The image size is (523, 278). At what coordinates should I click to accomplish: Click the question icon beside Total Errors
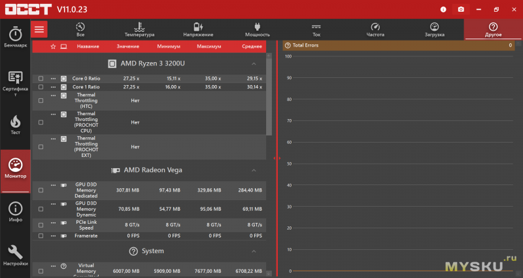[288, 45]
